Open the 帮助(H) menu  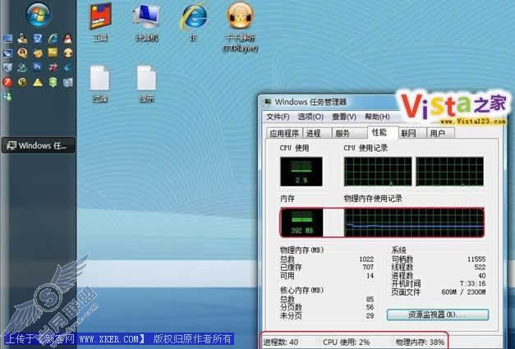377,117
